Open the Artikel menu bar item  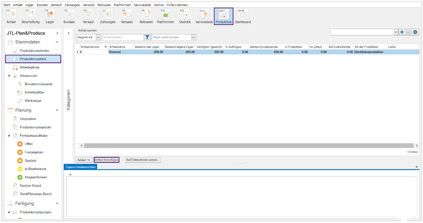coord(18,5)
